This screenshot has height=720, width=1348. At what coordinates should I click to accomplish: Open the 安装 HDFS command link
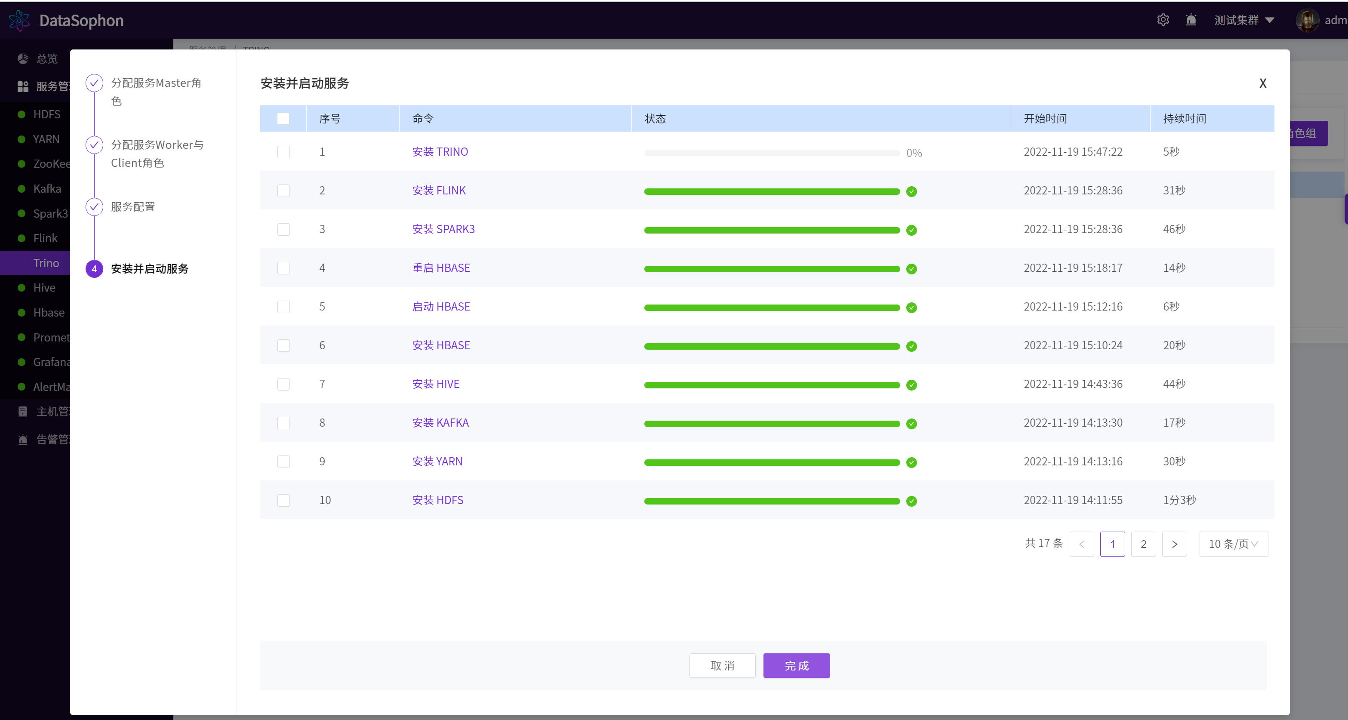coord(438,500)
